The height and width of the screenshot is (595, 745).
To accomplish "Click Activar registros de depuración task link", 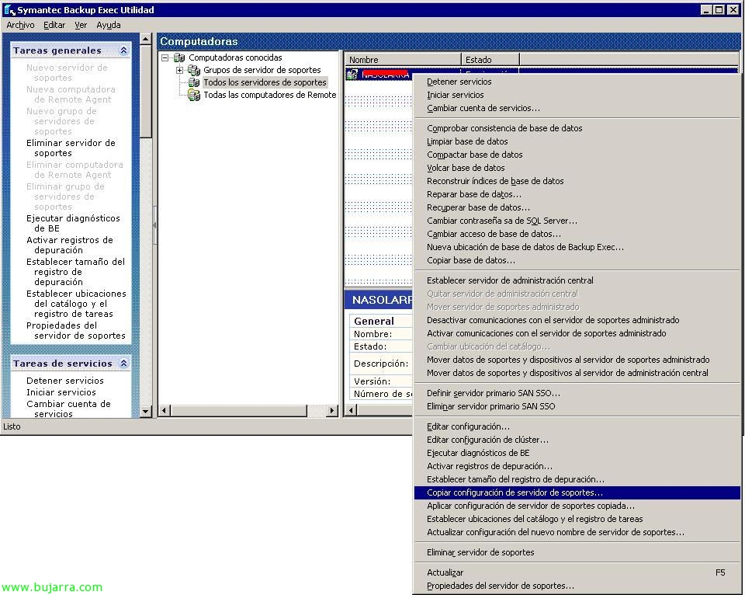I will click(x=70, y=245).
